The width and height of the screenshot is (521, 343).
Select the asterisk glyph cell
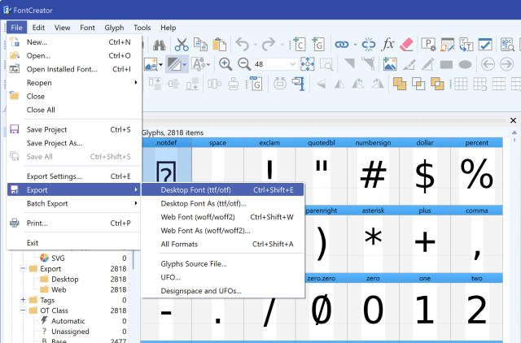(373, 239)
